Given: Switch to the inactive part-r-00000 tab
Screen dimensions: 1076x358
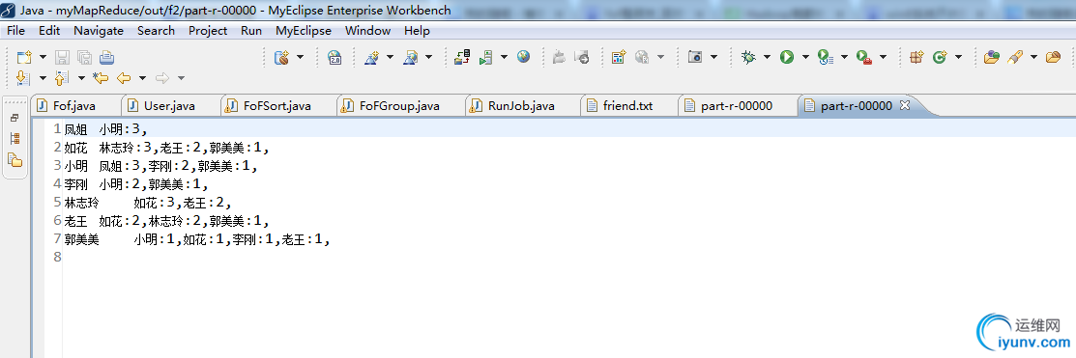Looking at the screenshot, I should (x=737, y=106).
